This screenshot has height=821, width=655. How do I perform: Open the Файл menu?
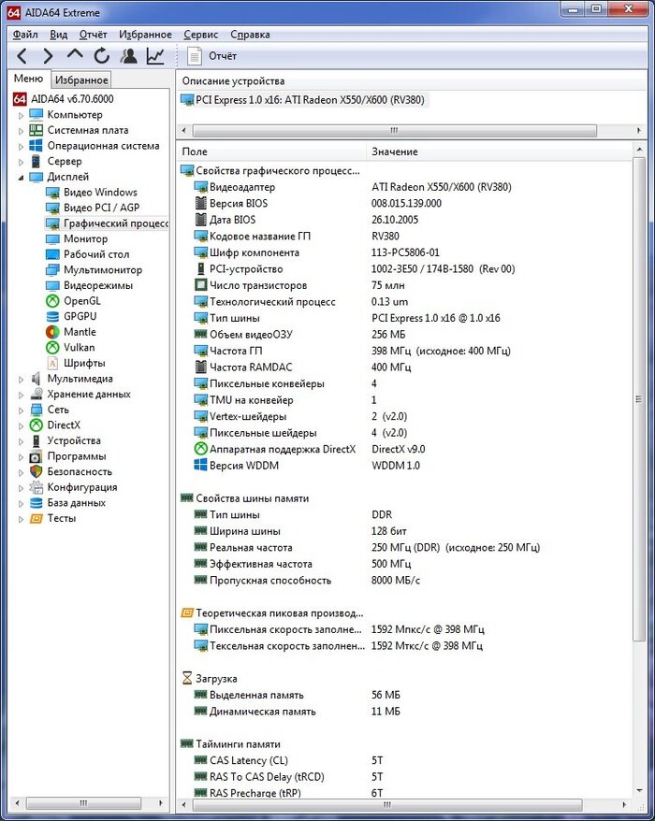(25, 35)
